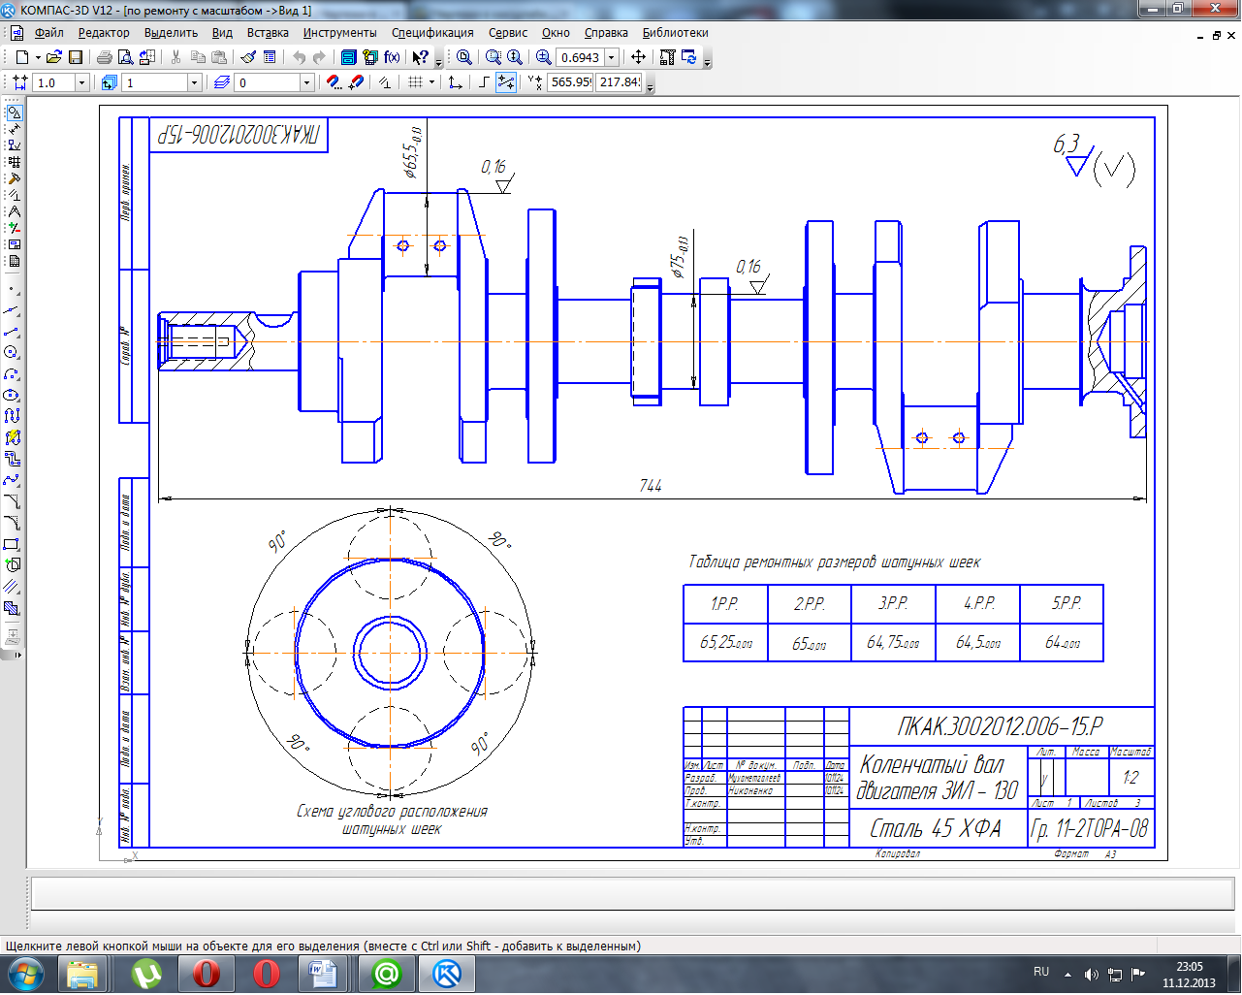Open the Word document on the taskbar

[x=321, y=973]
